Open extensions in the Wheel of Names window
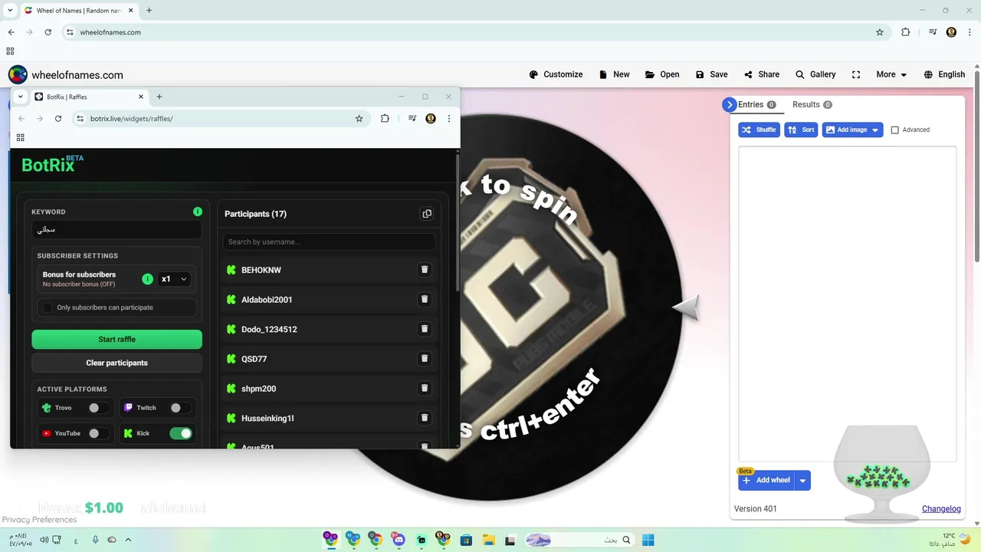Image resolution: width=981 pixels, height=552 pixels. point(906,32)
